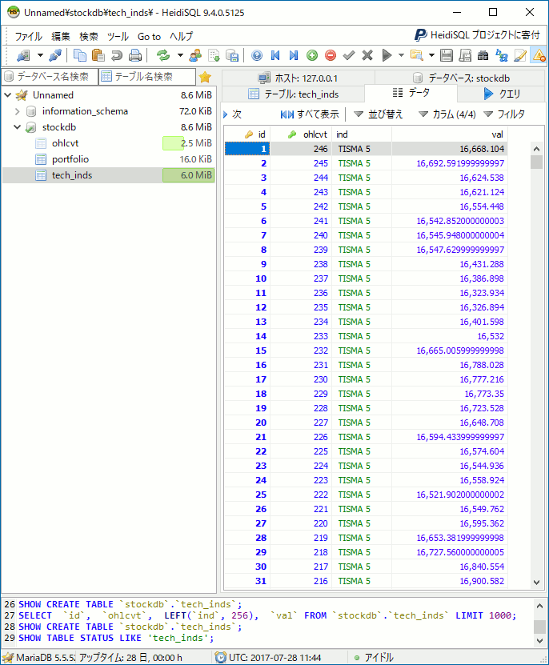
Task: Go to last row icon
Action: tap(294, 55)
